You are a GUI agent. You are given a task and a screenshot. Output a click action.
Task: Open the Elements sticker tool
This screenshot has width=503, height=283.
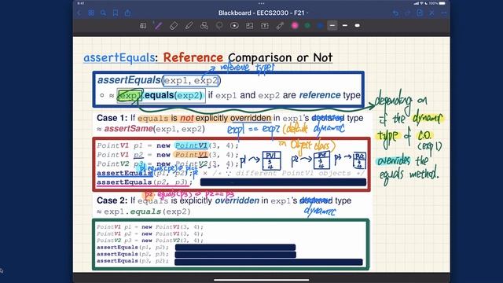pos(234,26)
